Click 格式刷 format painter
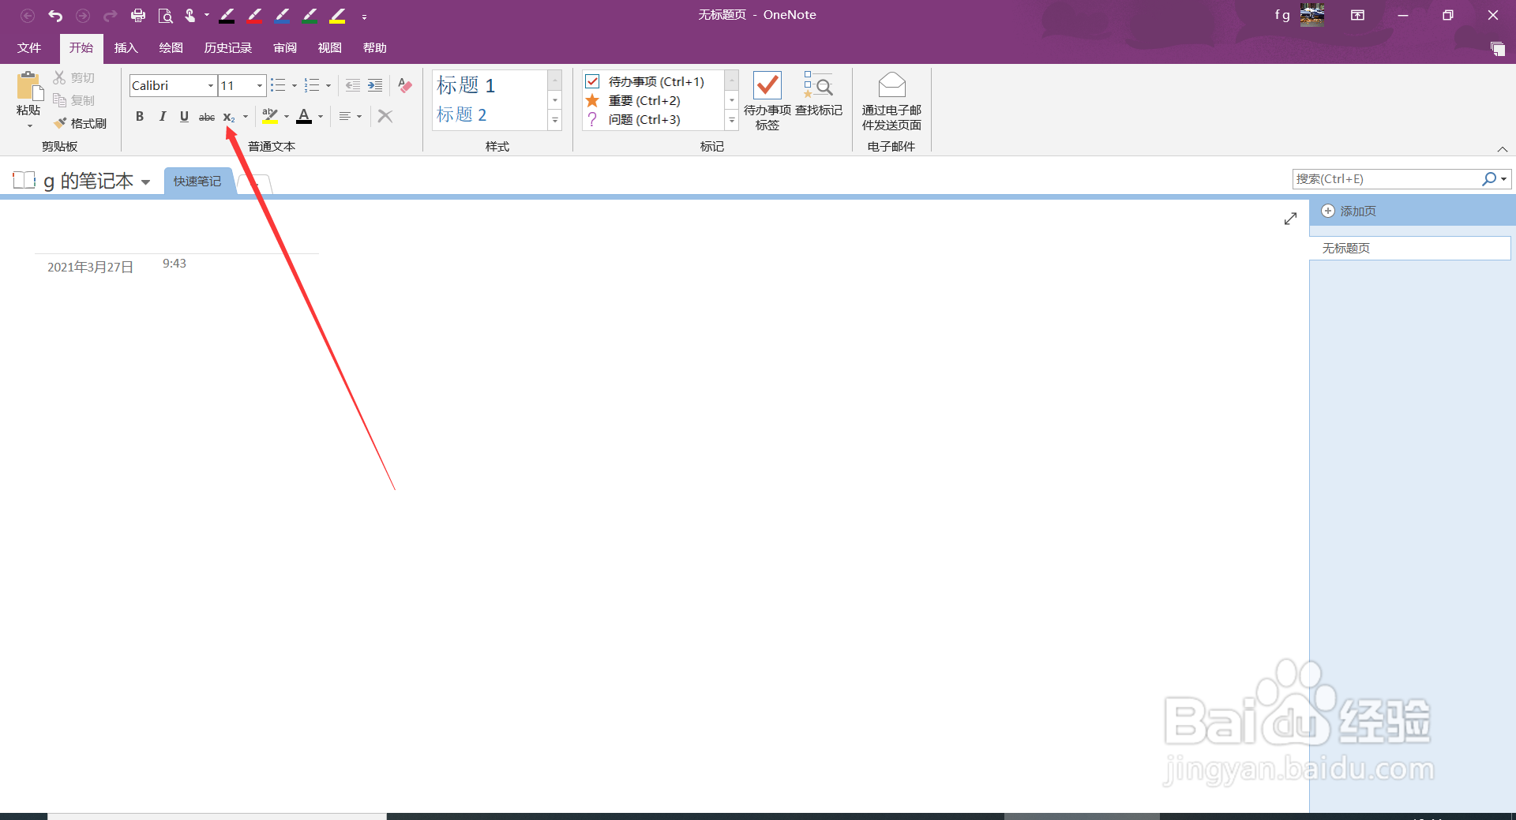 point(80,123)
